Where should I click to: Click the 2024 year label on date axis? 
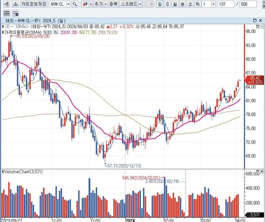tap(130, 220)
